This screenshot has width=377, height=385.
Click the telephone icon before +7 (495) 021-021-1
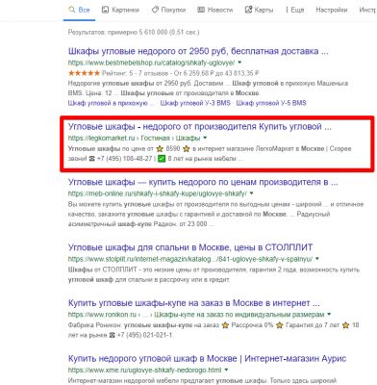pyautogui.click(x=112, y=335)
